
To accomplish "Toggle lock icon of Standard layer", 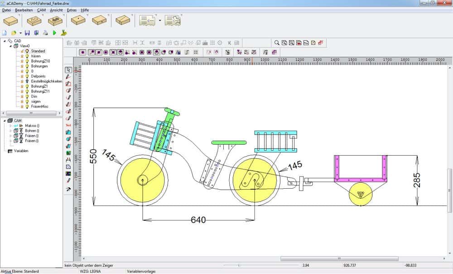I will point(22,51).
